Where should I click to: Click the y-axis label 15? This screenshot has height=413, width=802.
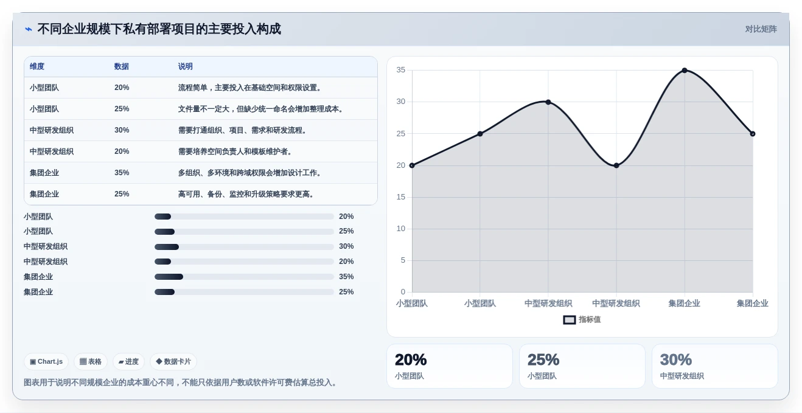point(401,197)
